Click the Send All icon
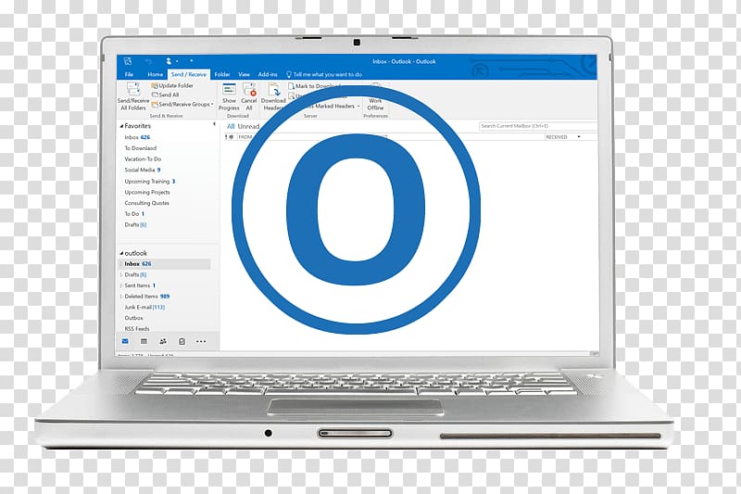741x494 pixels. tap(155, 95)
